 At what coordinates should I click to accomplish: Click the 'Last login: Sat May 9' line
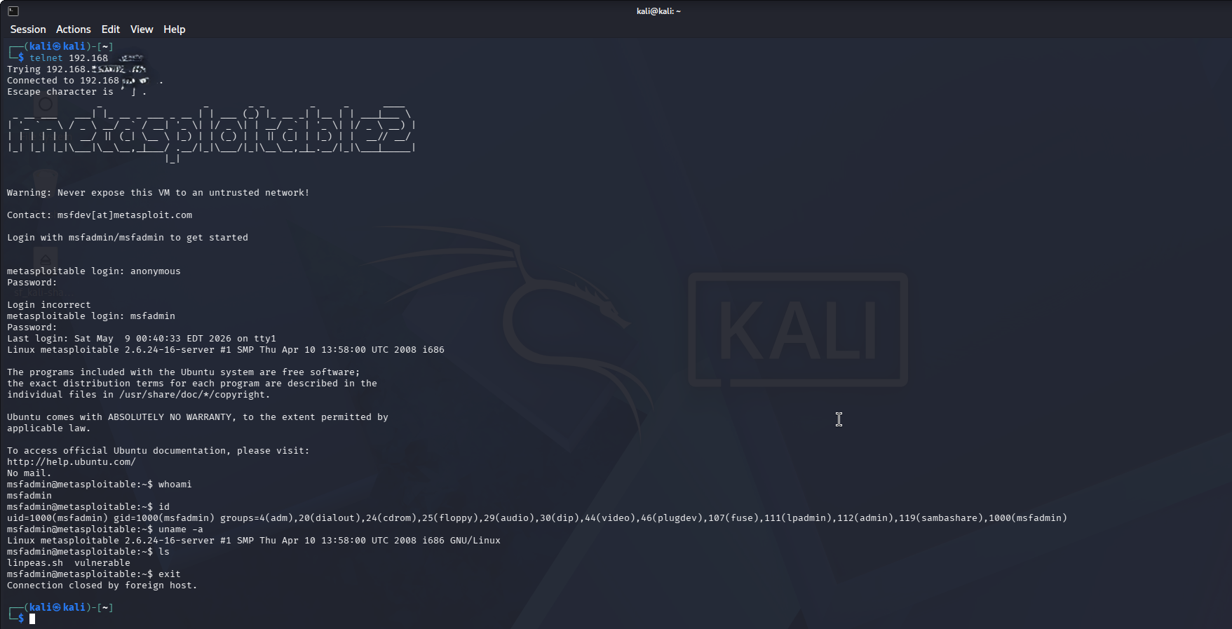(142, 339)
